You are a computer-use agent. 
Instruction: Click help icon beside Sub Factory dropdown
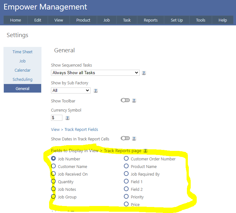tap(96, 91)
